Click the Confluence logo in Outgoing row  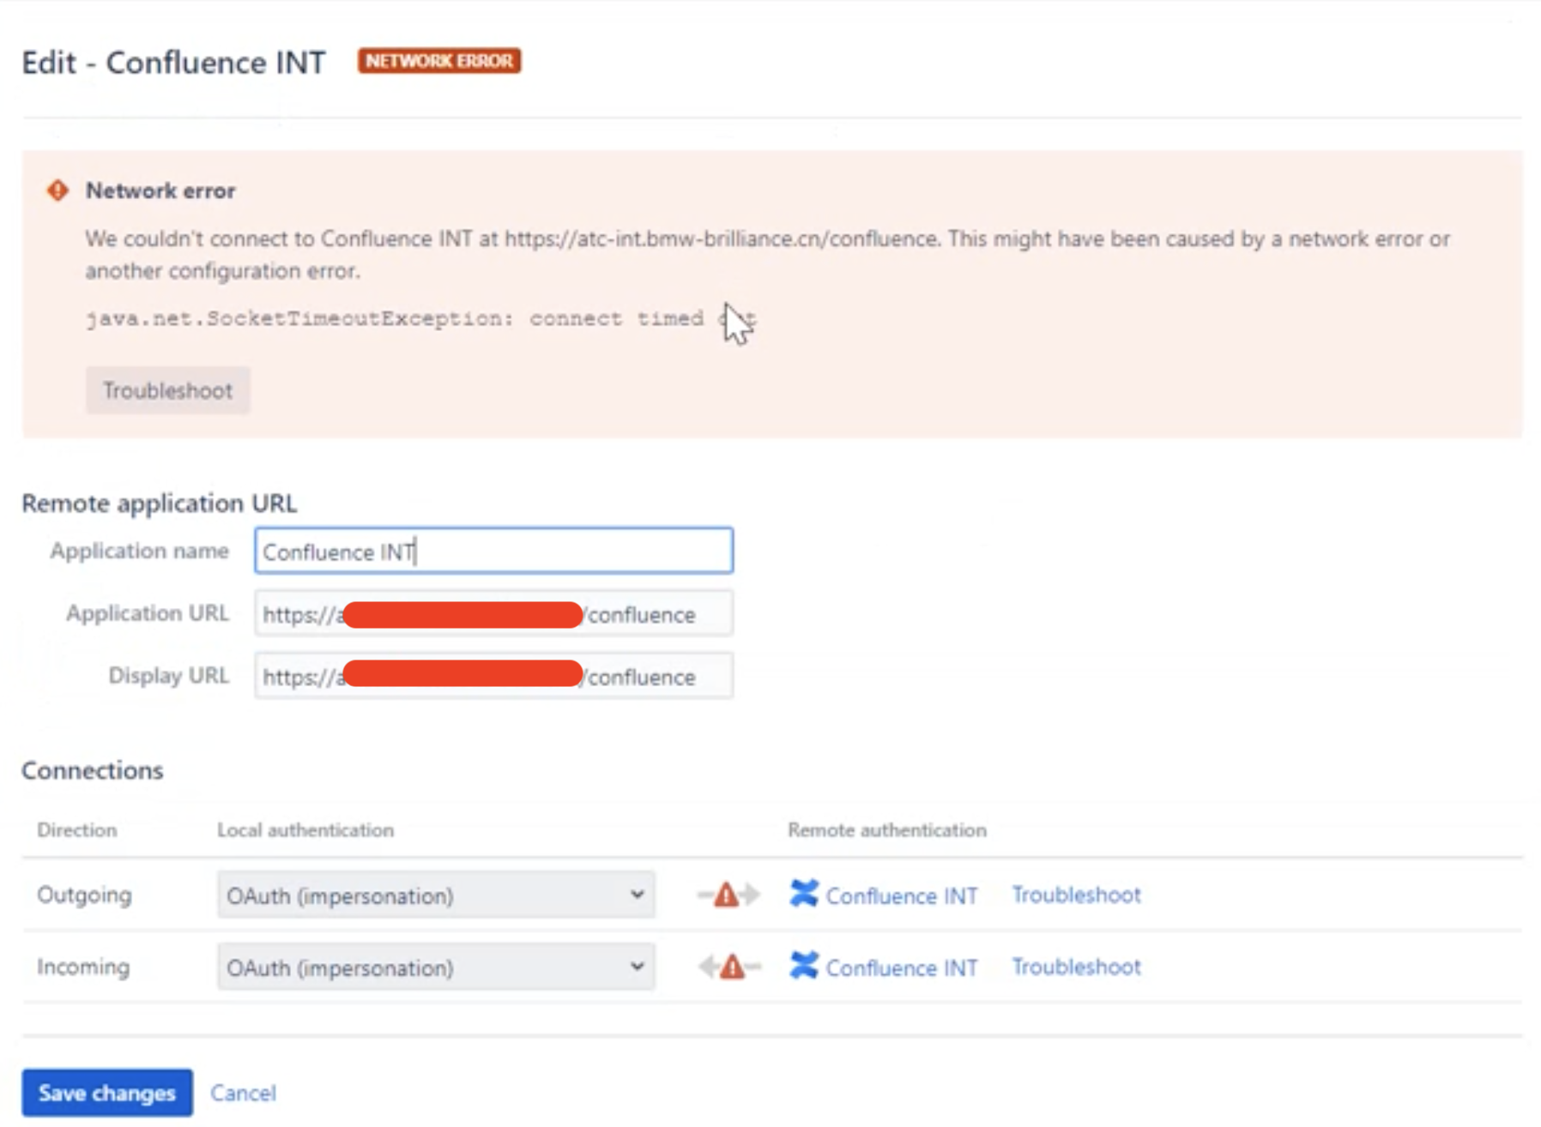tap(803, 894)
